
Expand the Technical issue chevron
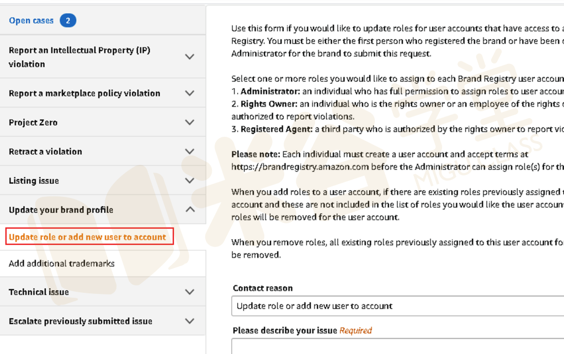pyautogui.click(x=190, y=292)
